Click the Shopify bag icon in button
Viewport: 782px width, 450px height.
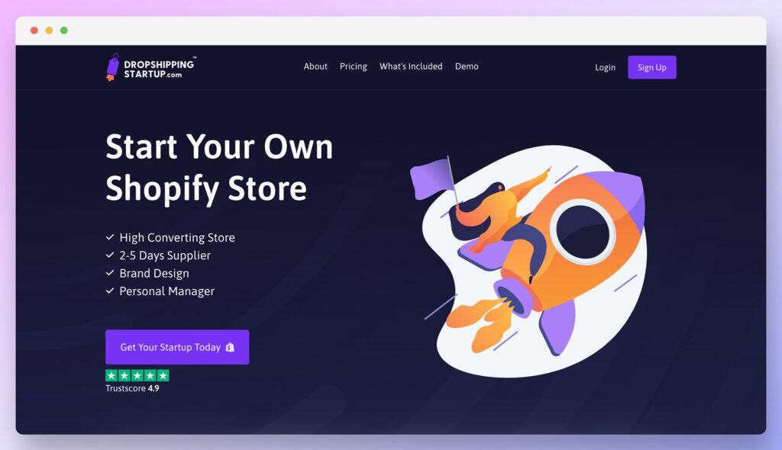click(230, 347)
